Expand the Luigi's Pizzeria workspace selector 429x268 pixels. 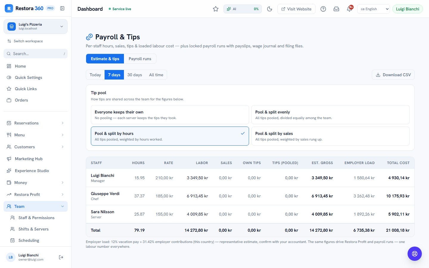[36, 27]
